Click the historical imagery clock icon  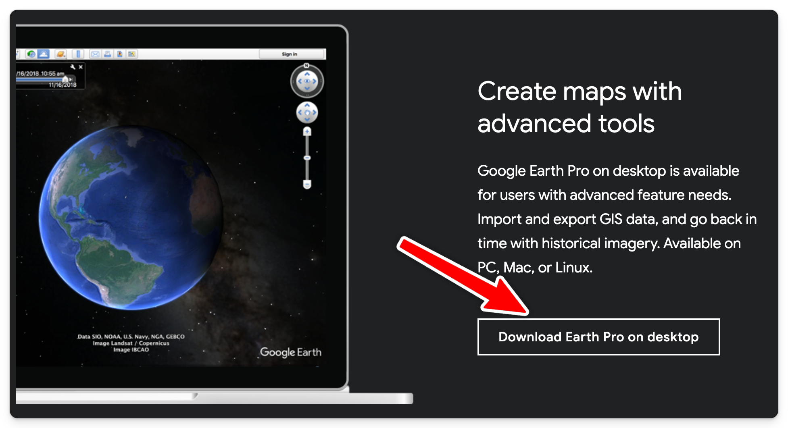tap(31, 54)
